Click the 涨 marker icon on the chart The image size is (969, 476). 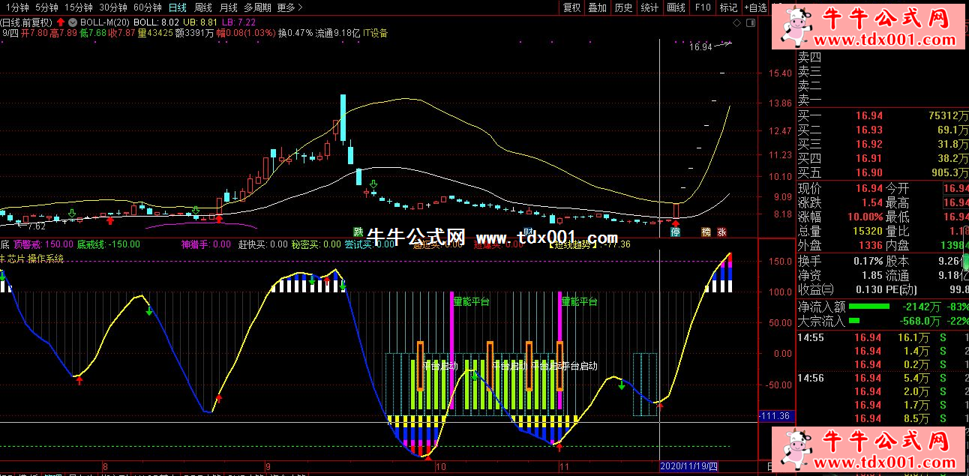(721, 232)
